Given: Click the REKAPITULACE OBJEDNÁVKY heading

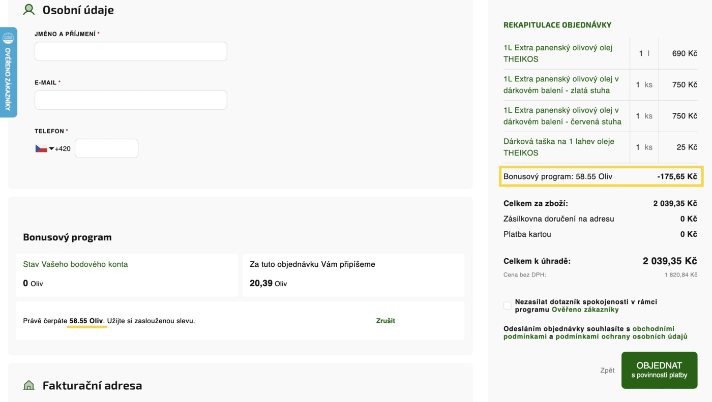Looking at the screenshot, I should coord(557,25).
